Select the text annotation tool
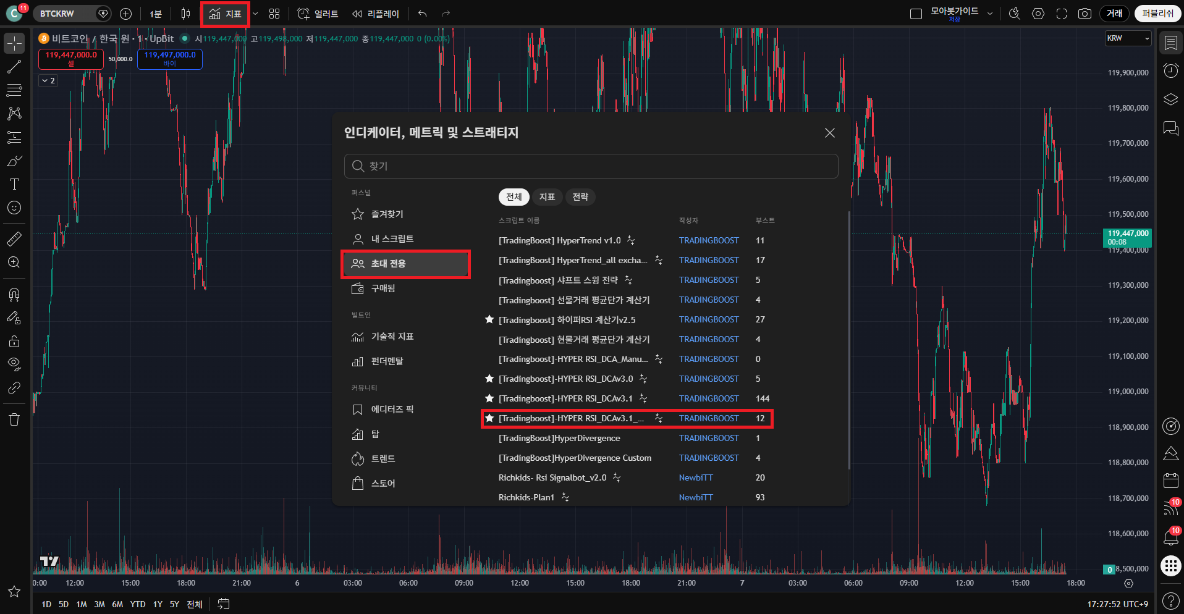The width and height of the screenshot is (1184, 614). tap(14, 184)
